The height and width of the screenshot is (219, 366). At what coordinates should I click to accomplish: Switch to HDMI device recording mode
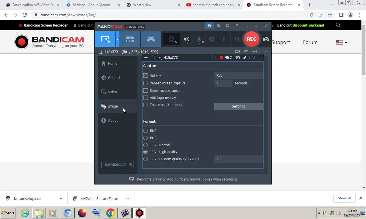click(x=130, y=39)
